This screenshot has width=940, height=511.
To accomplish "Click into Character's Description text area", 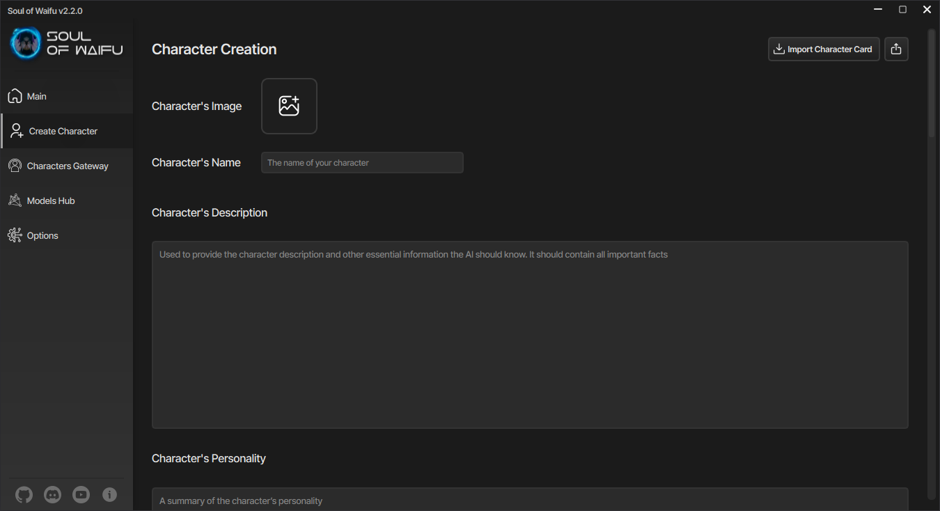I will tap(530, 335).
